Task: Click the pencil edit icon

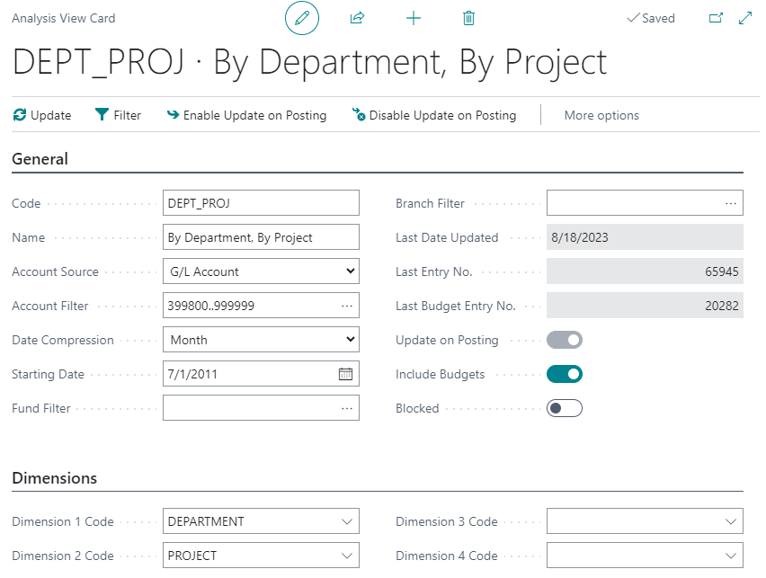Action: click(301, 18)
